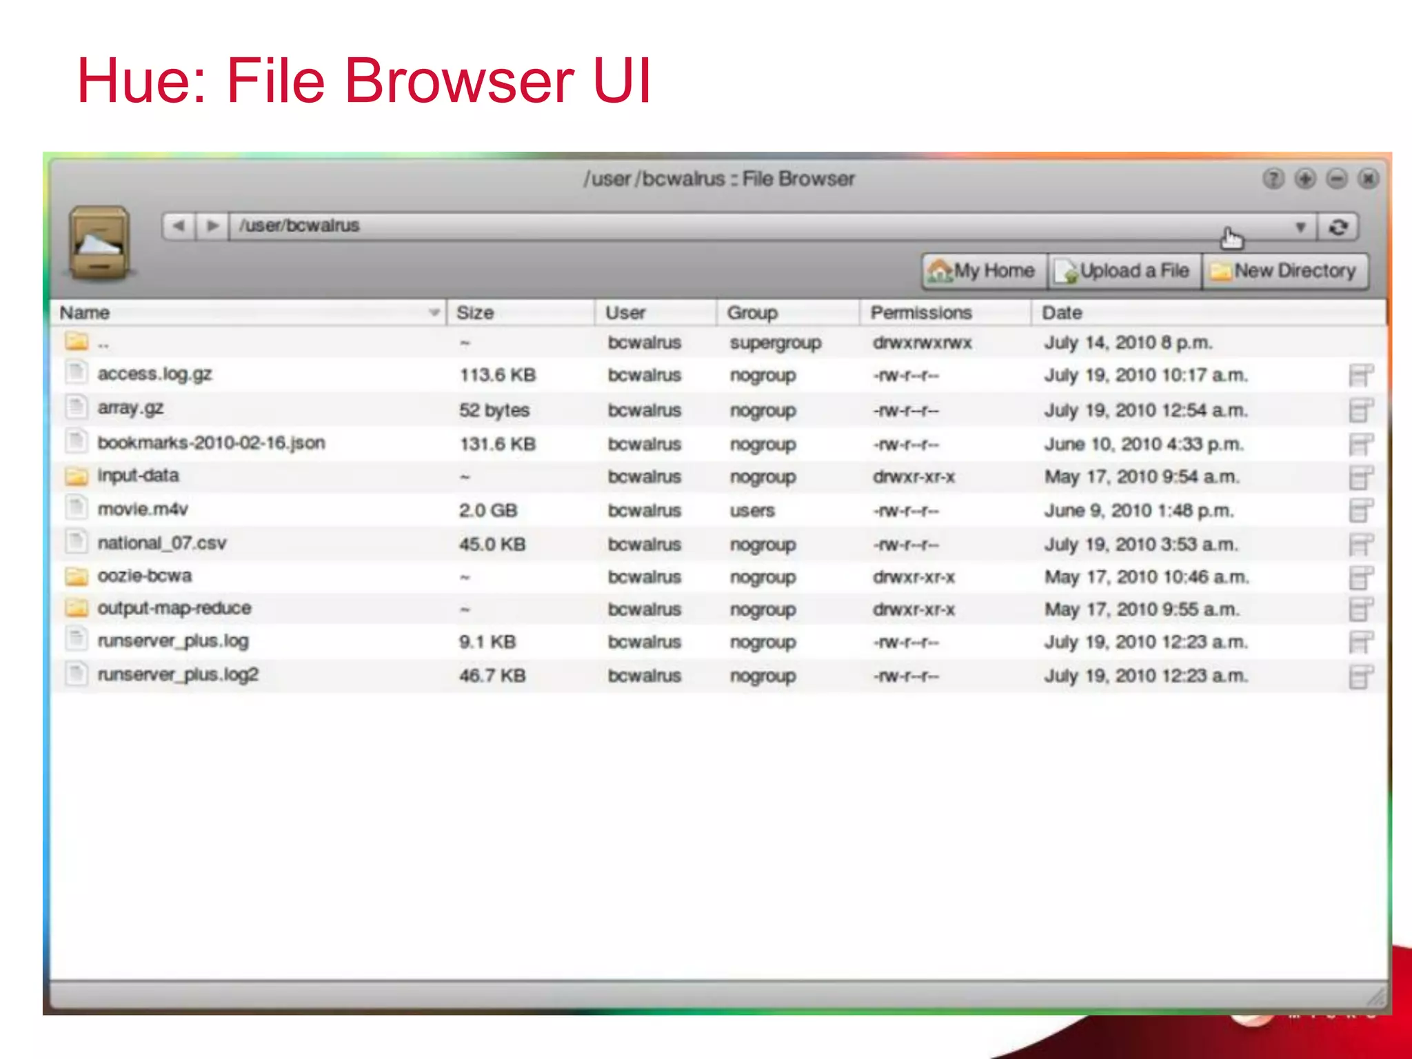Open actions menu icon for runserver_plus.log2 row
1412x1059 pixels.
(1360, 676)
